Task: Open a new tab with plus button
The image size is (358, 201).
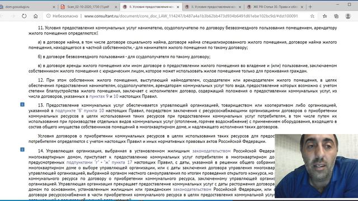Action: click(x=310, y=7)
